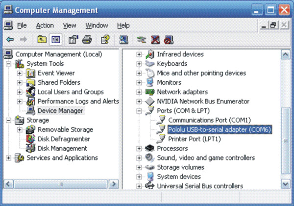This screenshot has height=206, width=294.
Task: Expand the Keyboards category
Action: (139, 64)
